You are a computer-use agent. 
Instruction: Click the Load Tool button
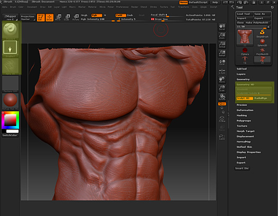[x=244, y=14]
